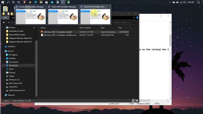
Task: Open network signal tray icon
Action: coord(181,2)
